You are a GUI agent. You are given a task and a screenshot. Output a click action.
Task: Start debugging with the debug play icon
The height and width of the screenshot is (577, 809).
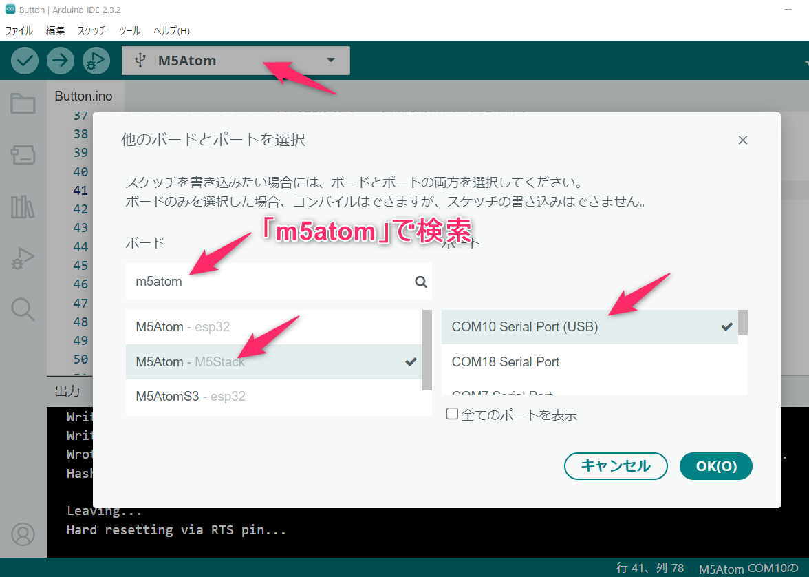96,61
